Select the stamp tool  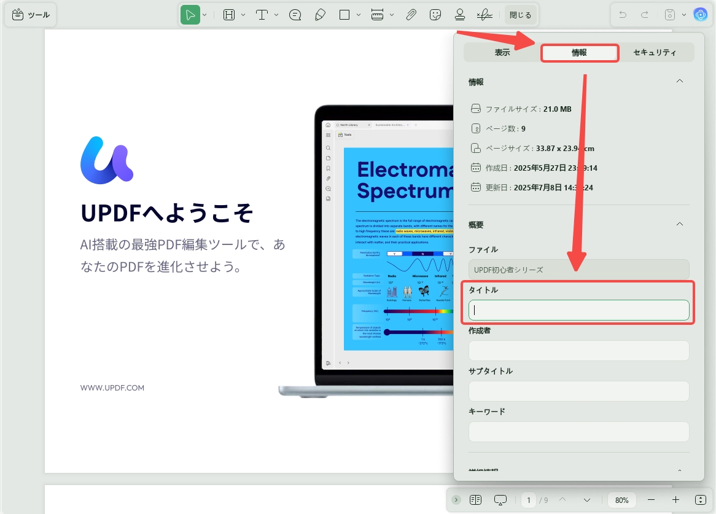460,15
